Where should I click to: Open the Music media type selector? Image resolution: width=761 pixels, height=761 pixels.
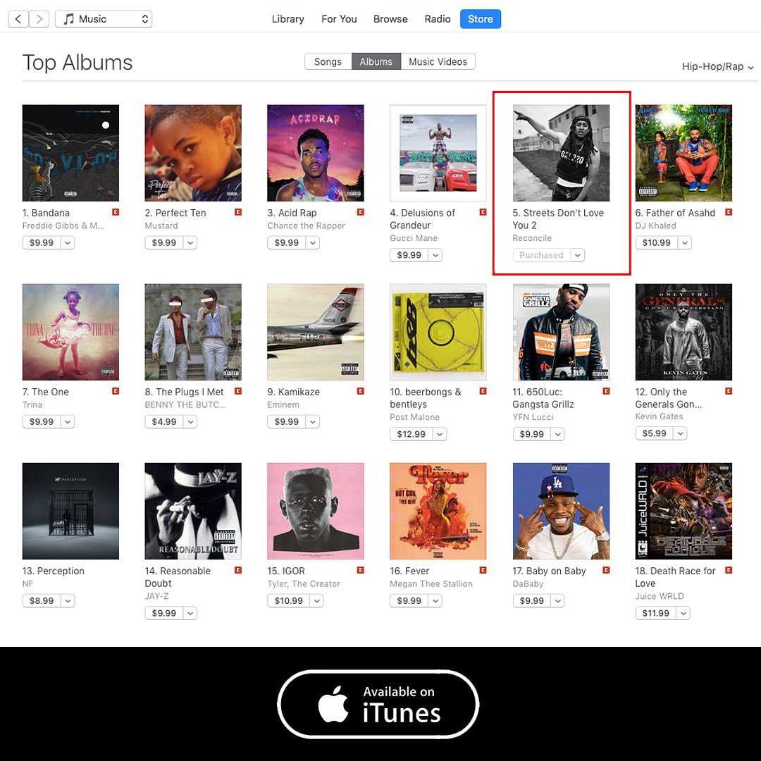coord(104,19)
